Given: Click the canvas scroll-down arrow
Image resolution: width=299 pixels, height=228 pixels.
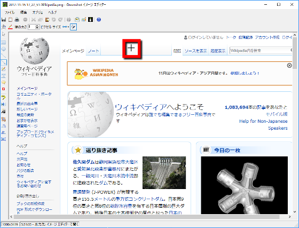Looking at the screenshot, I should (295, 212).
